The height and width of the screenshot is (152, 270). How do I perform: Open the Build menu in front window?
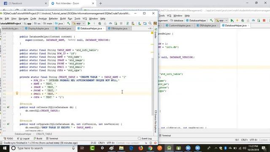(x=63, y=19)
